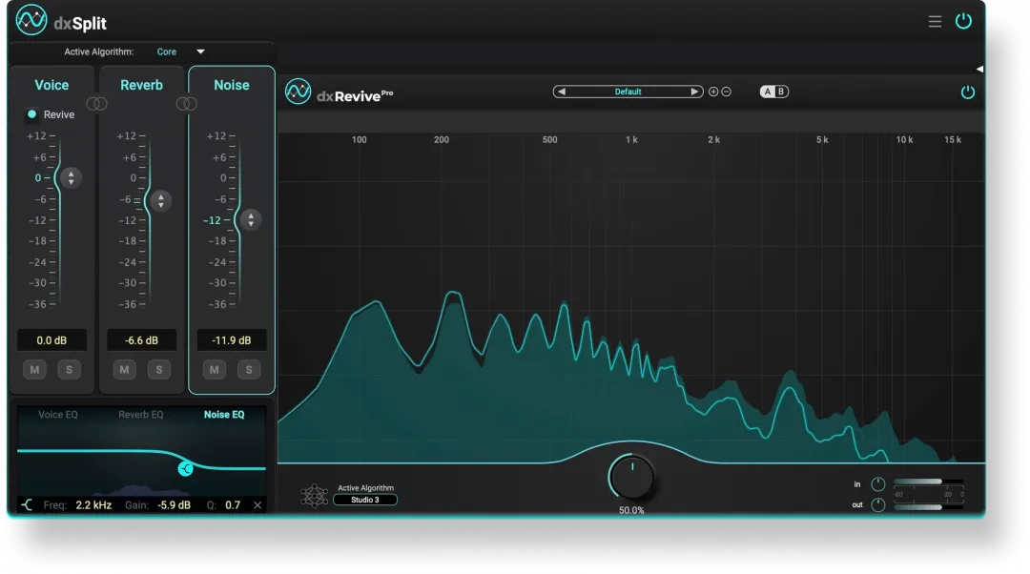Select the Voice channel header
This screenshot has width=1030, height=574.
pos(51,85)
